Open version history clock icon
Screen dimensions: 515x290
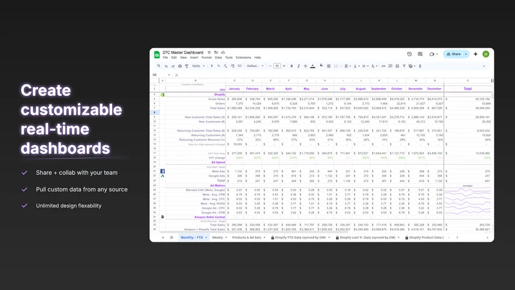[409, 54]
